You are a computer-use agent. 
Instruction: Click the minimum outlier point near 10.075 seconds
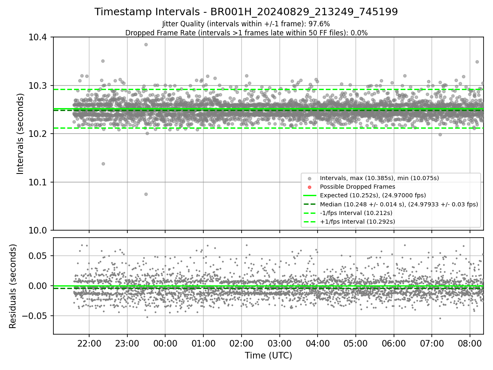coord(146,194)
